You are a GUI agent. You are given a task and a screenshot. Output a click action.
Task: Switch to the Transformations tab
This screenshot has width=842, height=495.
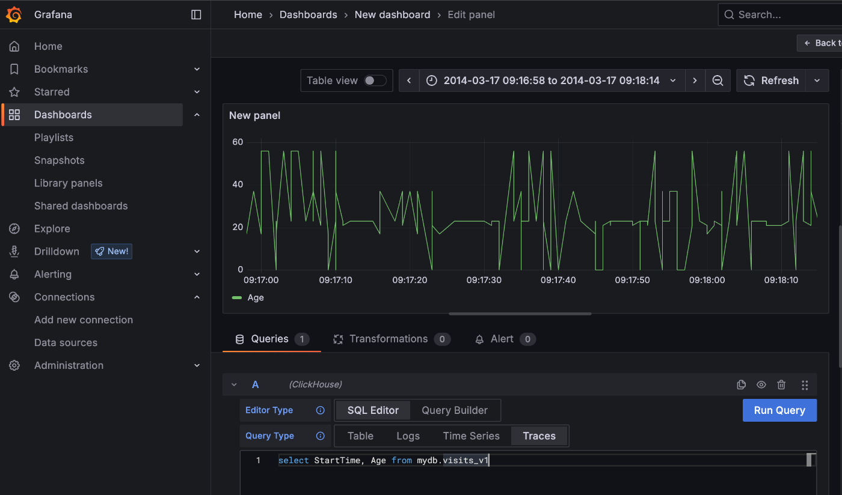392,339
